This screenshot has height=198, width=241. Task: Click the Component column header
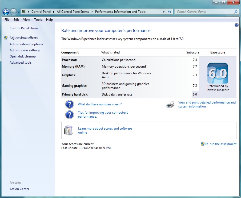tap(70, 52)
